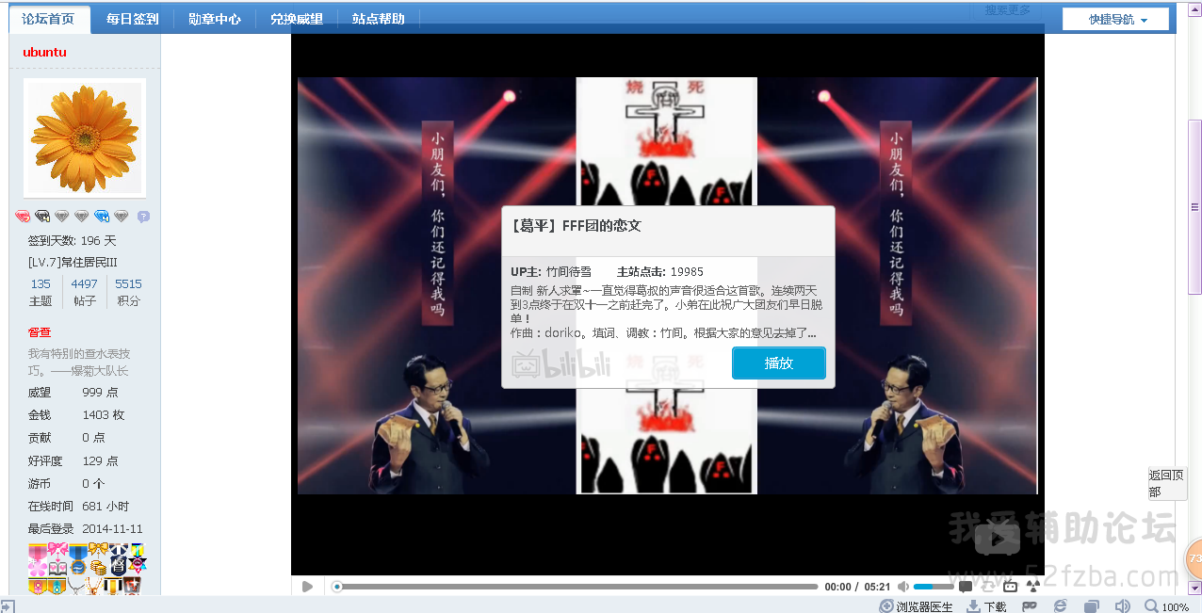
Task: Click the page vertical scrollbar thumb
Action: pos(1194,207)
